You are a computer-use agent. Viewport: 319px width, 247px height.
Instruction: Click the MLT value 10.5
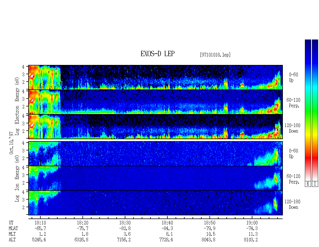pyautogui.click(x=211, y=234)
